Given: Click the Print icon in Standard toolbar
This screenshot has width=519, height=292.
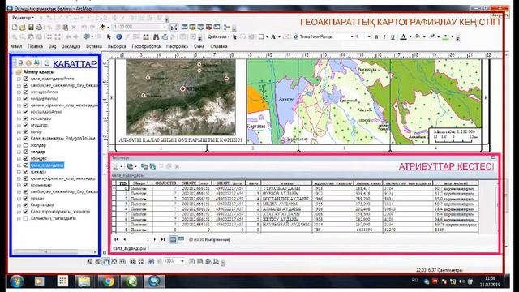Looking at the screenshot, I should point(39,28).
